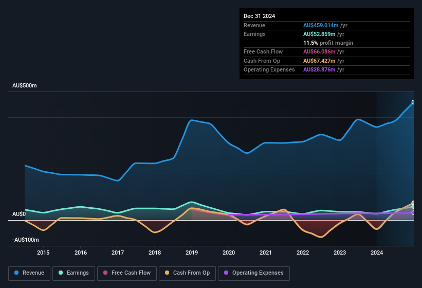
Task: Click the AU$67.427m cash from op value
Action: coord(319,61)
